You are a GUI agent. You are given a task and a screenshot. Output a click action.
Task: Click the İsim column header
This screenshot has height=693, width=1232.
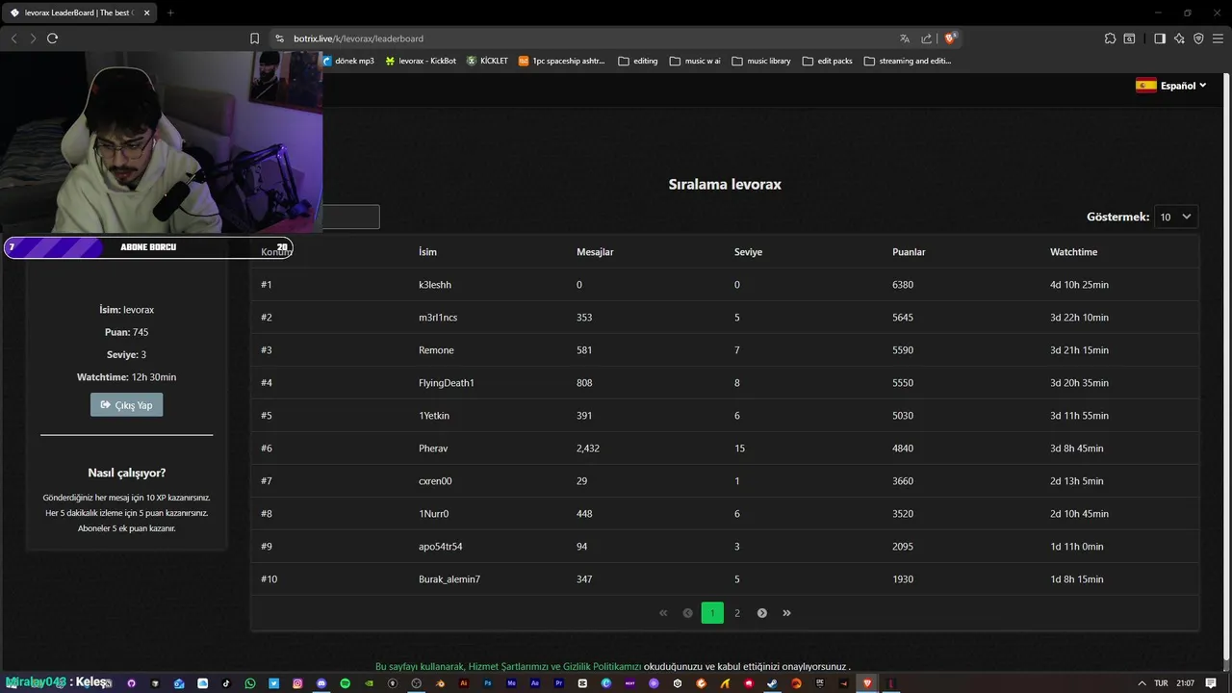click(427, 252)
